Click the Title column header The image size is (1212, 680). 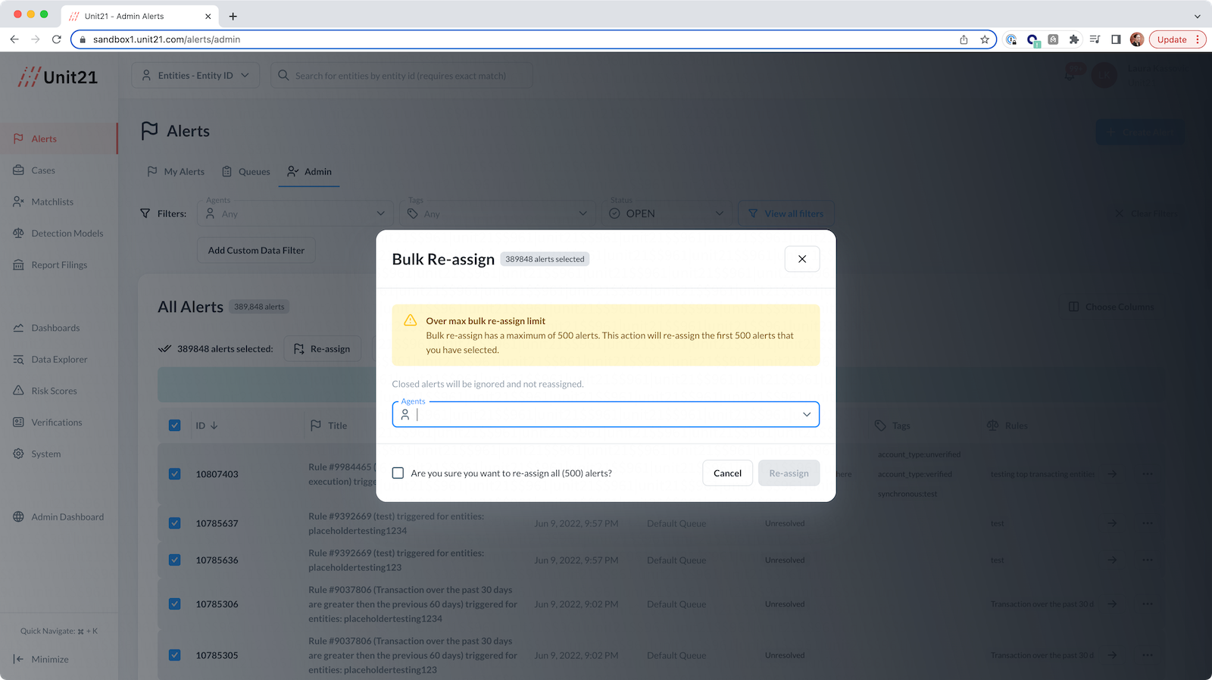(329, 426)
